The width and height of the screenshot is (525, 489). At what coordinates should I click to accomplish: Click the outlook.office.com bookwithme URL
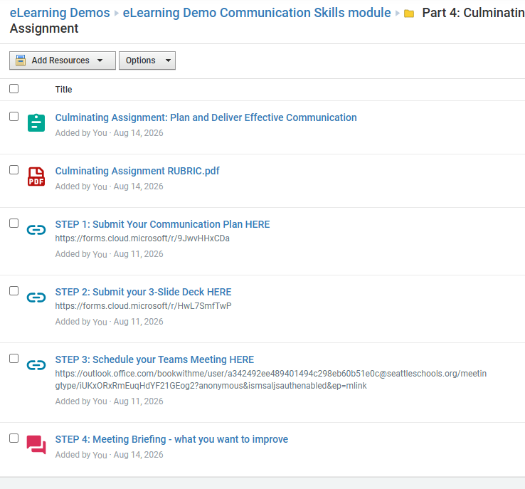click(271, 380)
